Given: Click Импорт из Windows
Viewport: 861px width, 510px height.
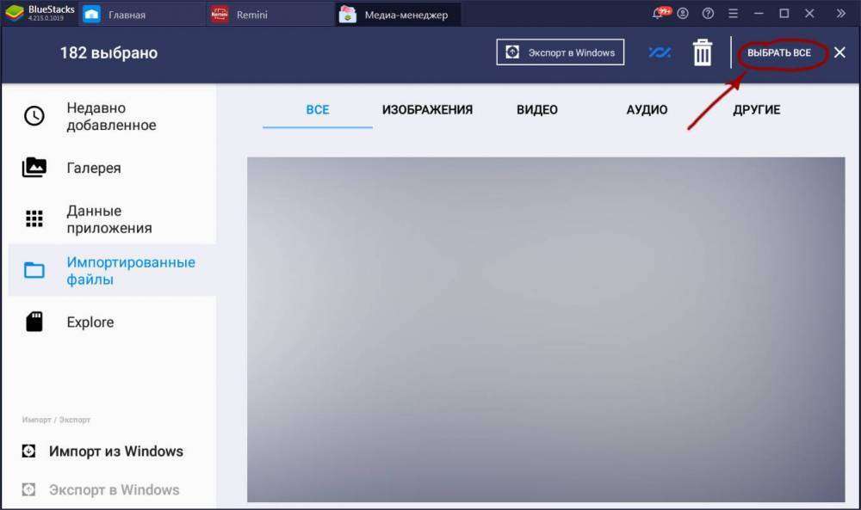Looking at the screenshot, I should click(115, 452).
